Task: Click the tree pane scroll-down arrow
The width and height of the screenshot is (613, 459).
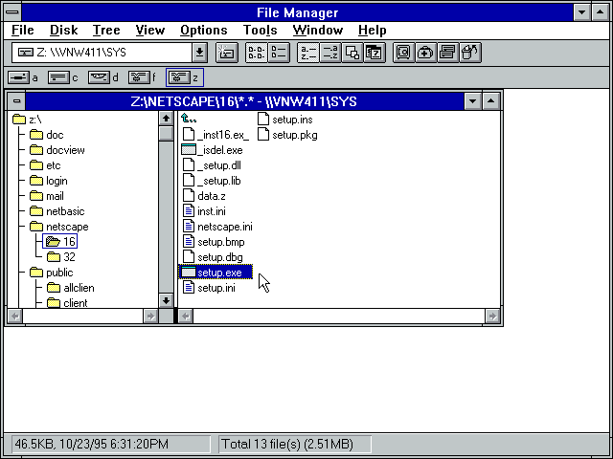Action: (166, 300)
